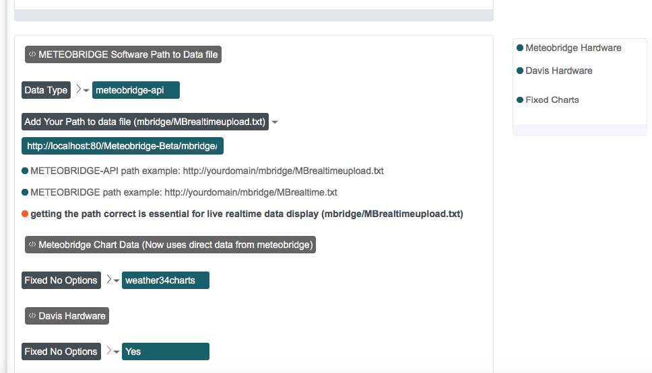Click the red chevron beside the Yes field
Screen dimensions: 652x373
click(109, 351)
